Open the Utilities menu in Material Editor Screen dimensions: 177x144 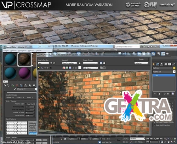coord(39,51)
